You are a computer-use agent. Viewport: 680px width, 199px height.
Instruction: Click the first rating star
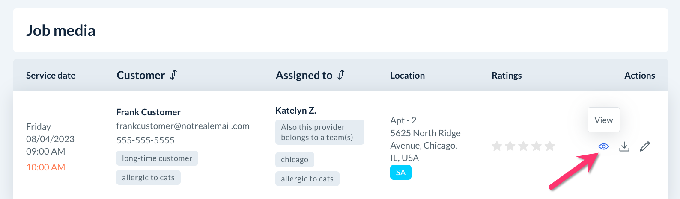[x=497, y=146]
